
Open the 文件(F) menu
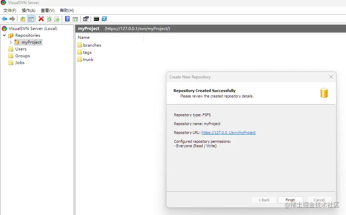coord(10,10)
